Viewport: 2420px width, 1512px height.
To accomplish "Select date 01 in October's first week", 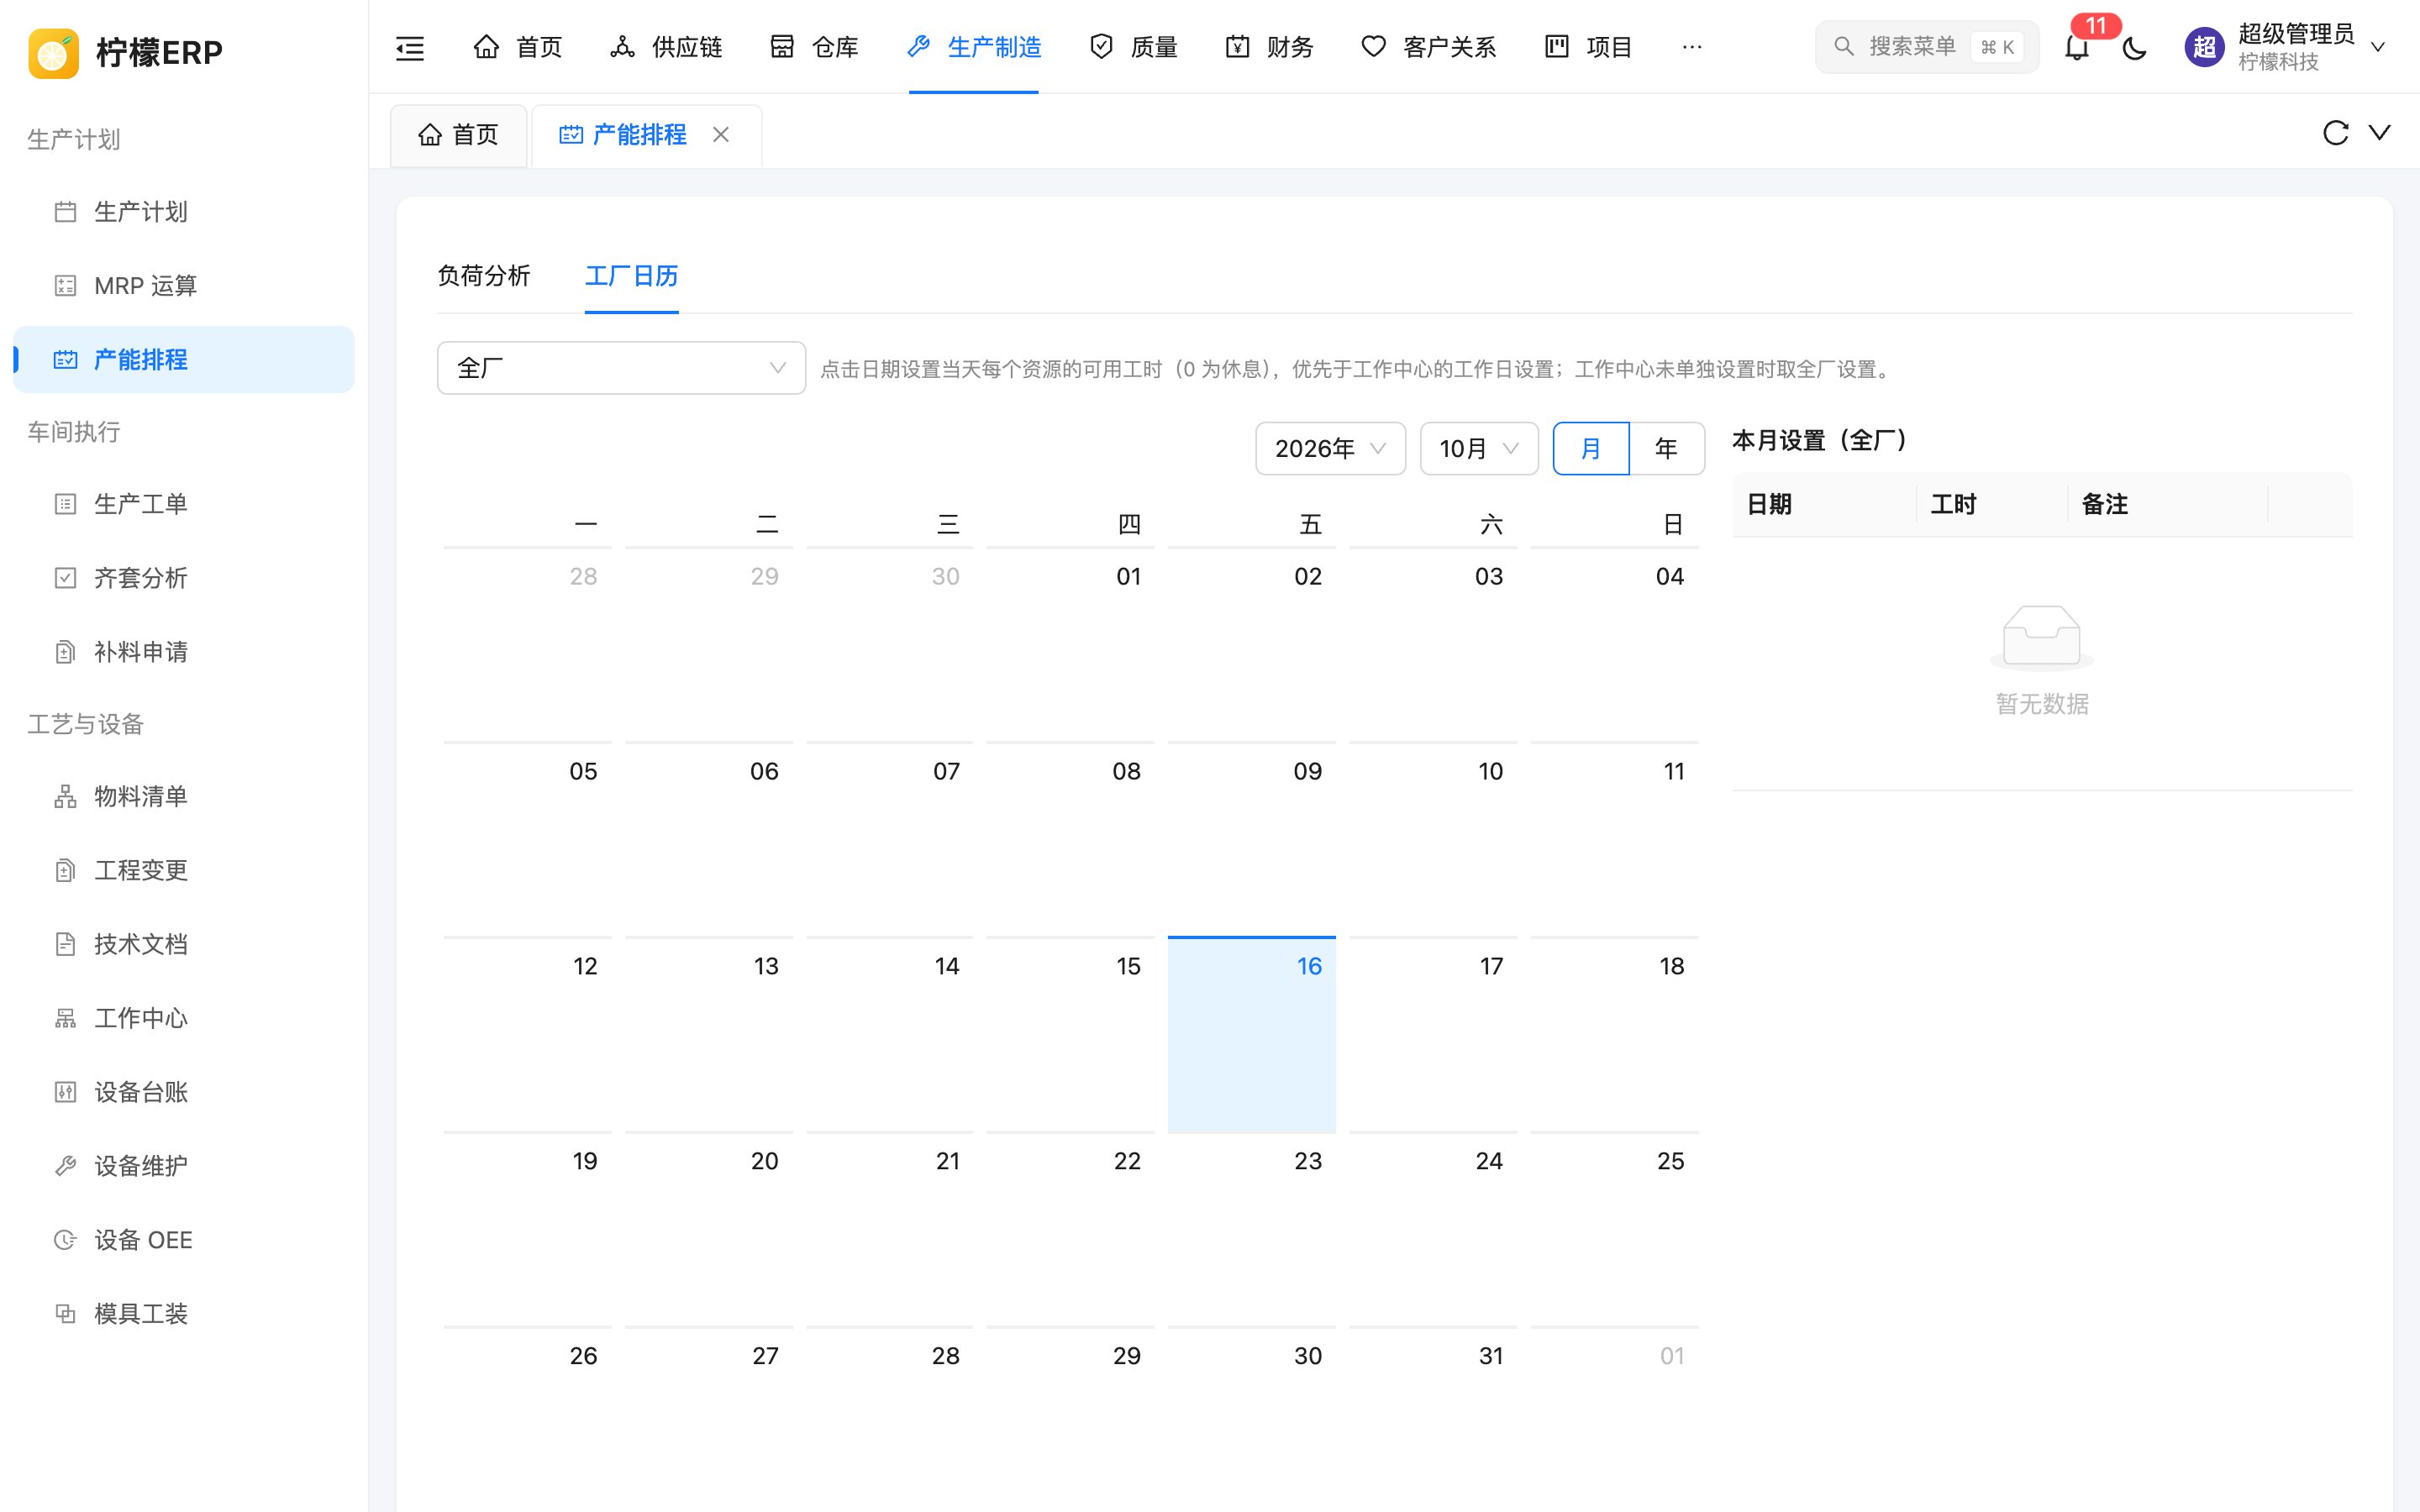I will [x=1070, y=644].
